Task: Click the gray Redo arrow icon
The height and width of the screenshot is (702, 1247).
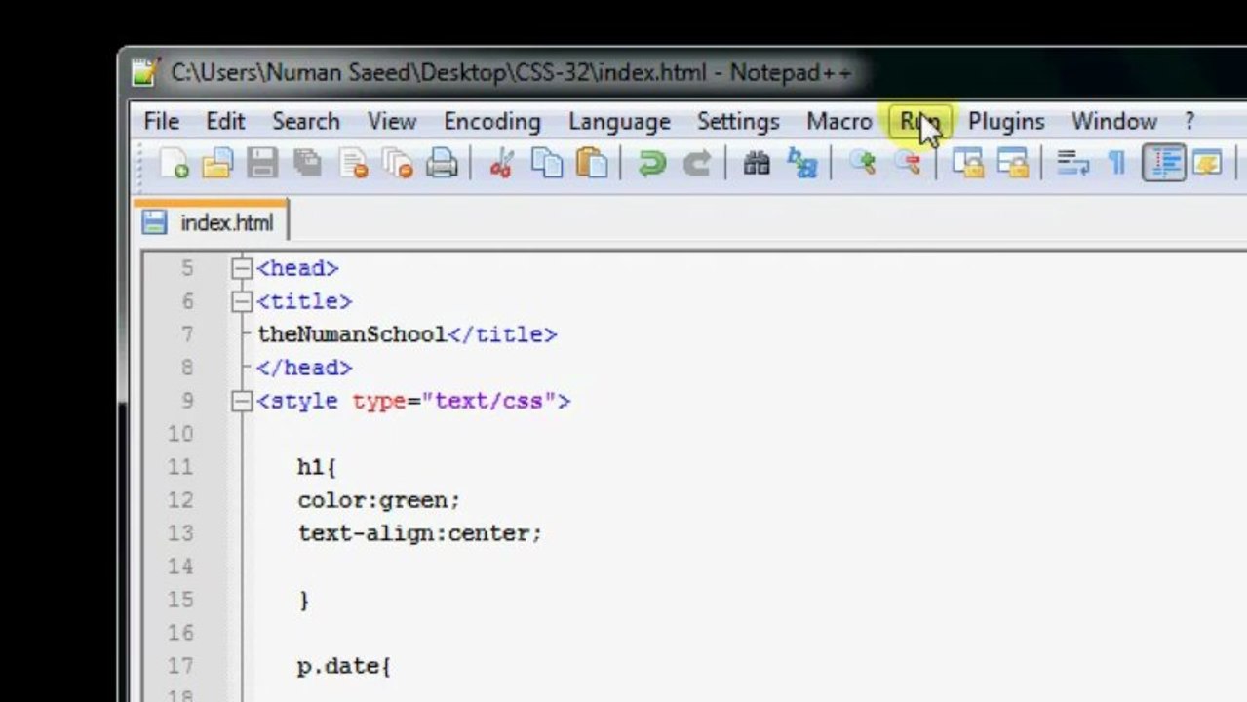Action: [x=696, y=163]
